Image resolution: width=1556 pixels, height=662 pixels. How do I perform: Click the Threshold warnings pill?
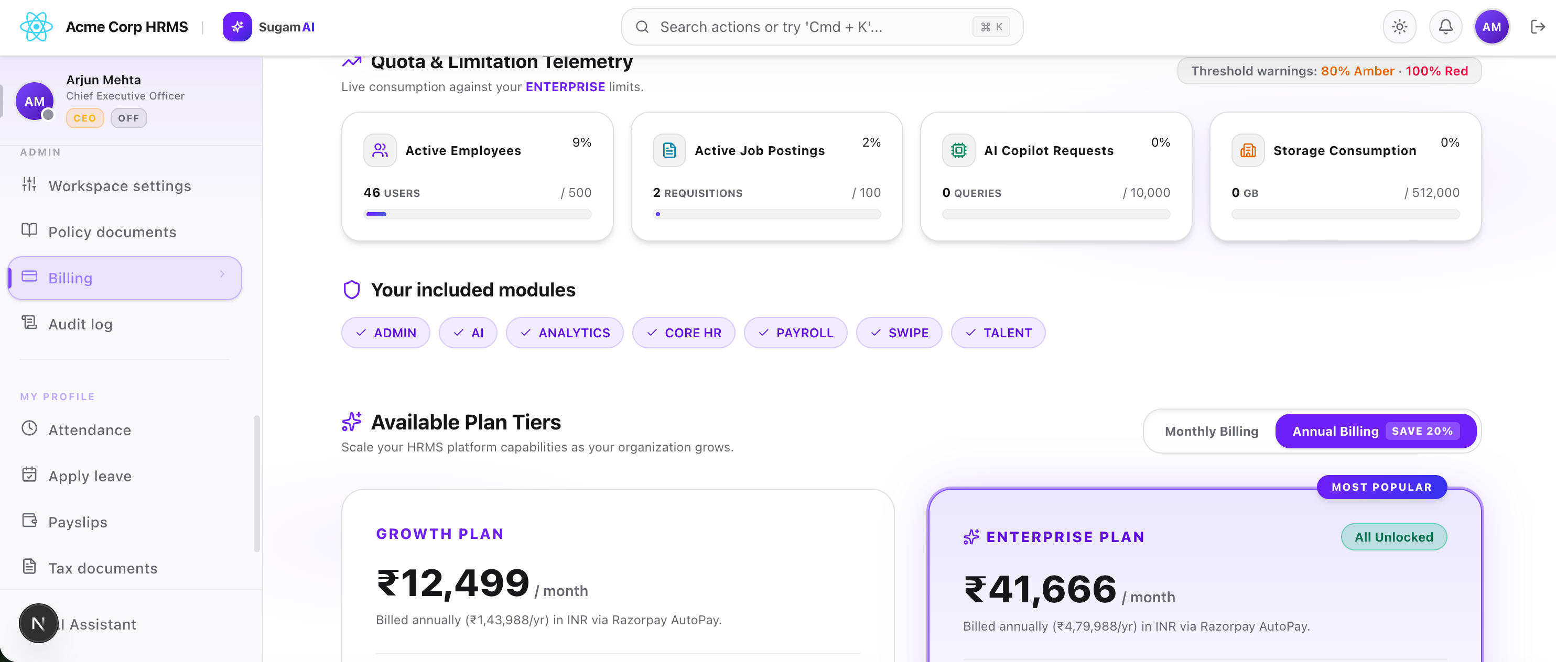[1329, 71]
